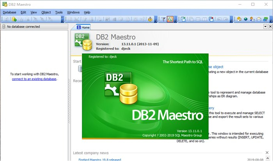
Task: Open the Object menu
Action: pyautogui.click(x=46, y=12)
